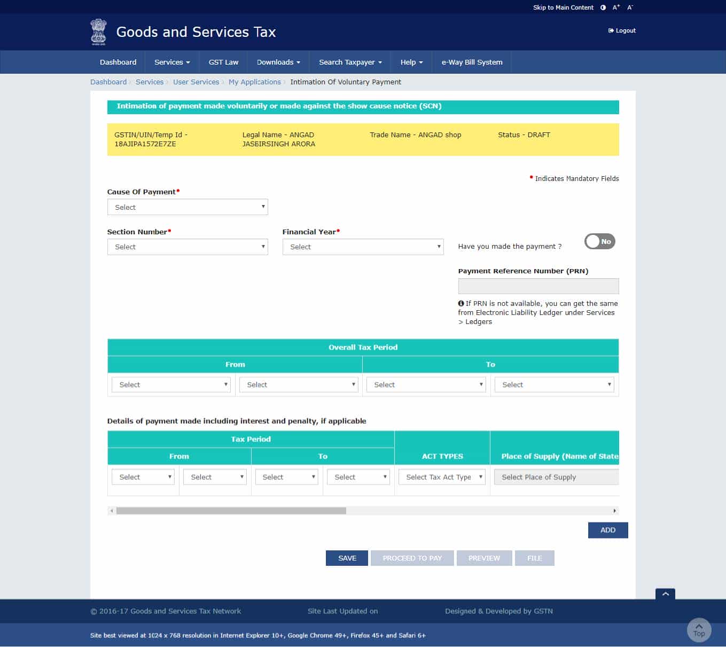
Task: Open Overall Tax Period second To dropdown
Action: 555,384
